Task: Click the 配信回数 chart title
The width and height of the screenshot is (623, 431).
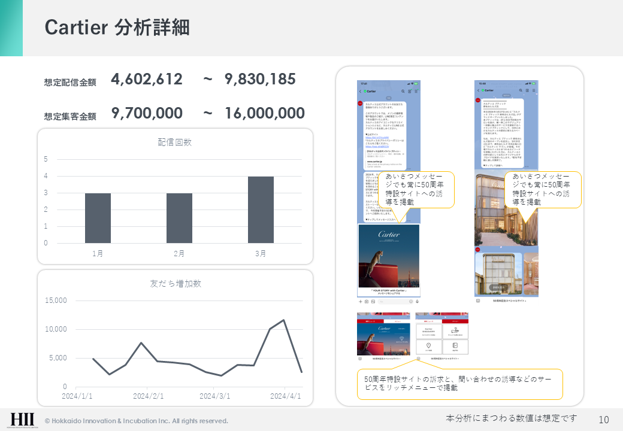Action: pos(175,142)
